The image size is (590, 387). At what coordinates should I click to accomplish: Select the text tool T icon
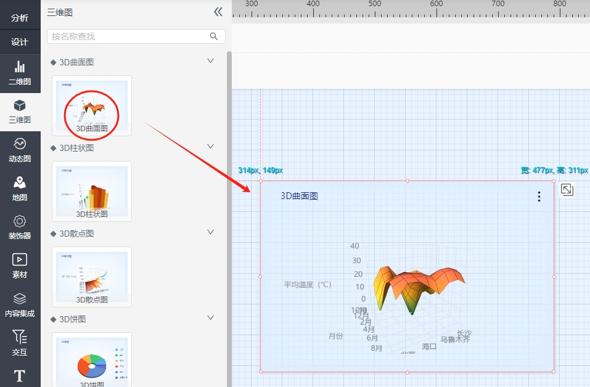[x=20, y=375]
